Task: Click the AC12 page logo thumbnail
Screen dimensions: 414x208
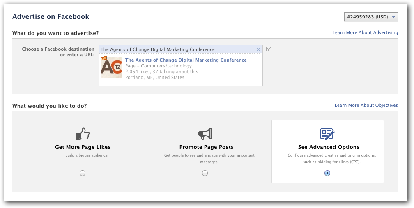Action: click(111, 67)
